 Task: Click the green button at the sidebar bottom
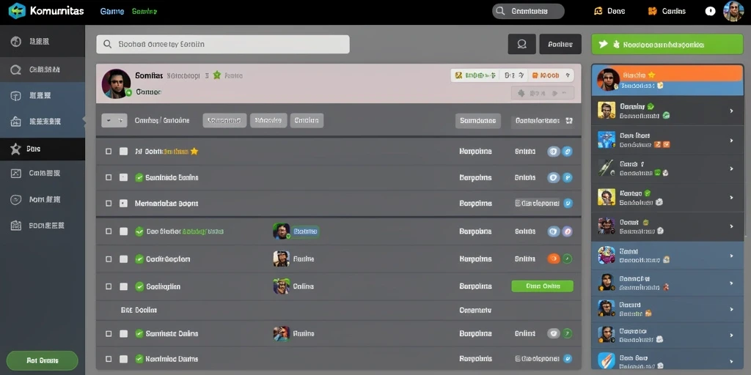(42, 360)
